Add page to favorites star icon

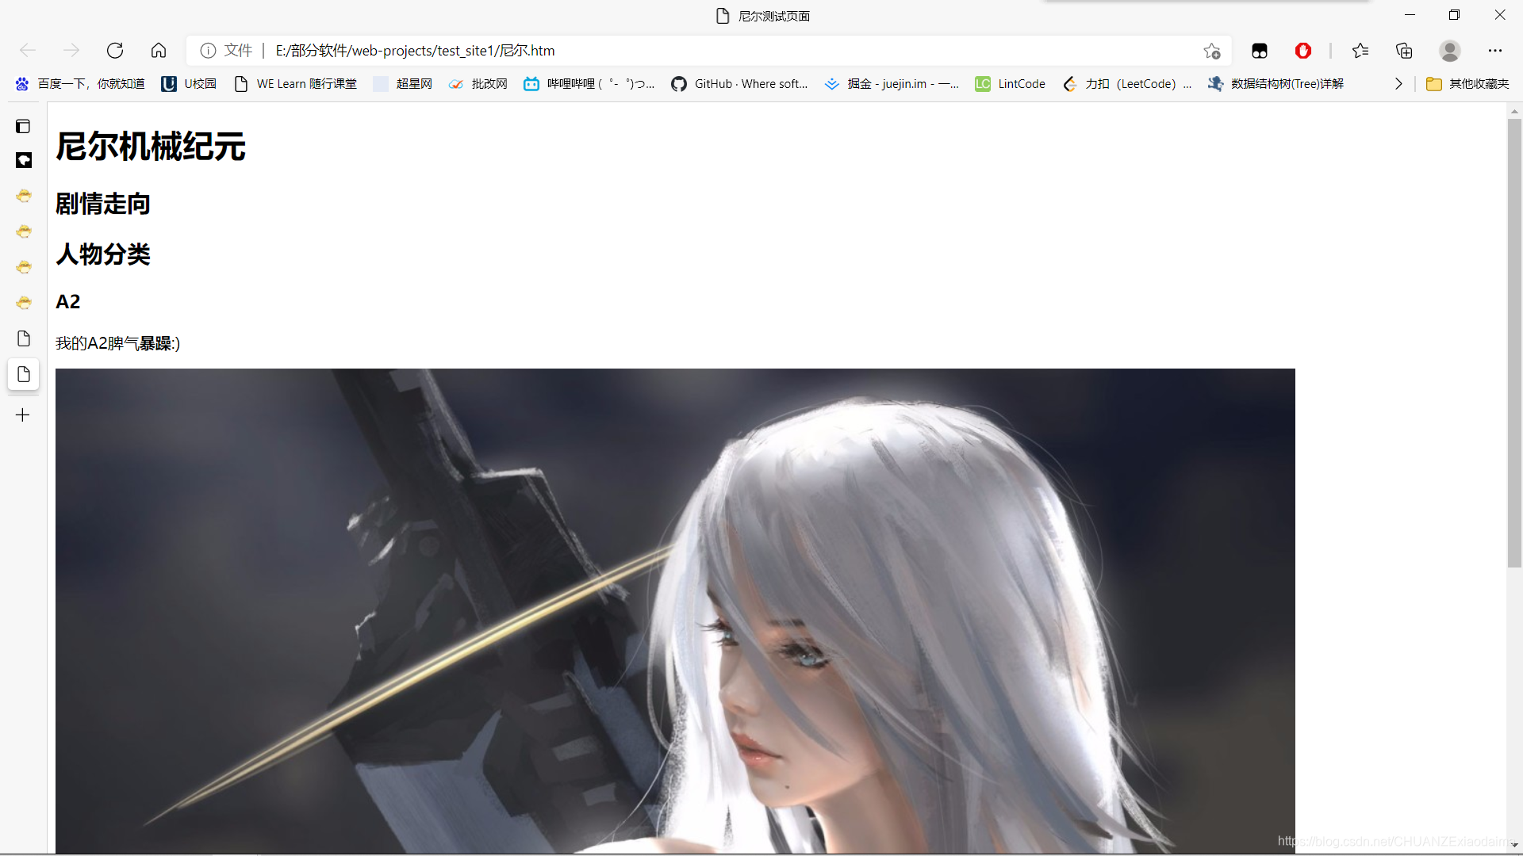[x=1211, y=51]
